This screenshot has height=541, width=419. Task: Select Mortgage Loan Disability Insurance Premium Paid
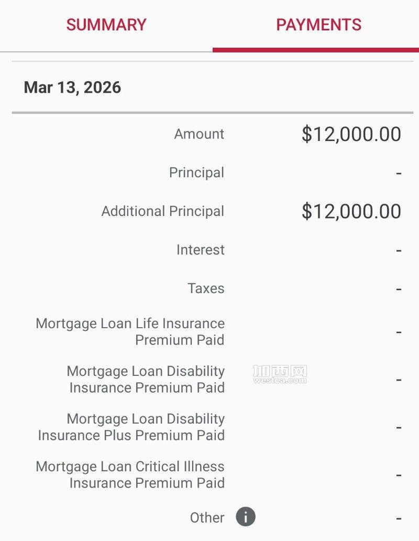[146, 379]
